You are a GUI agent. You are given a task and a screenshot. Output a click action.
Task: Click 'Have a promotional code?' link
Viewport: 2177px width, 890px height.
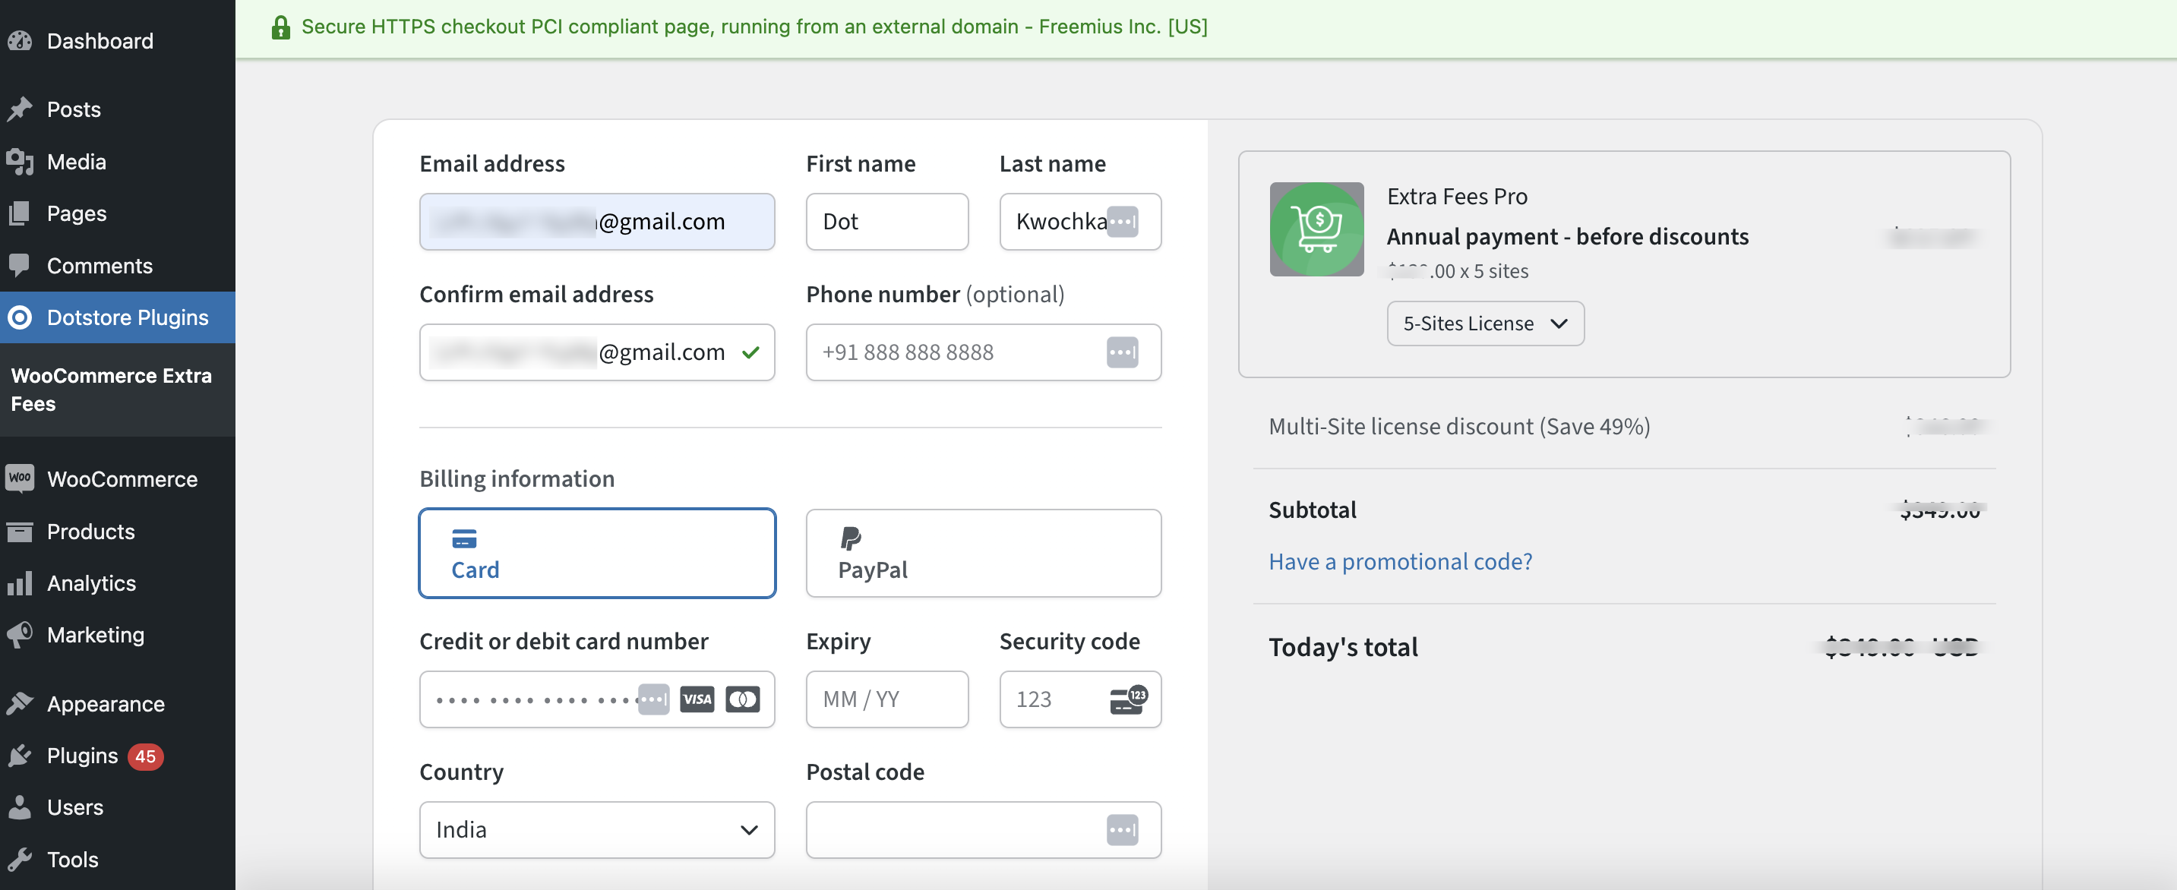pos(1401,561)
